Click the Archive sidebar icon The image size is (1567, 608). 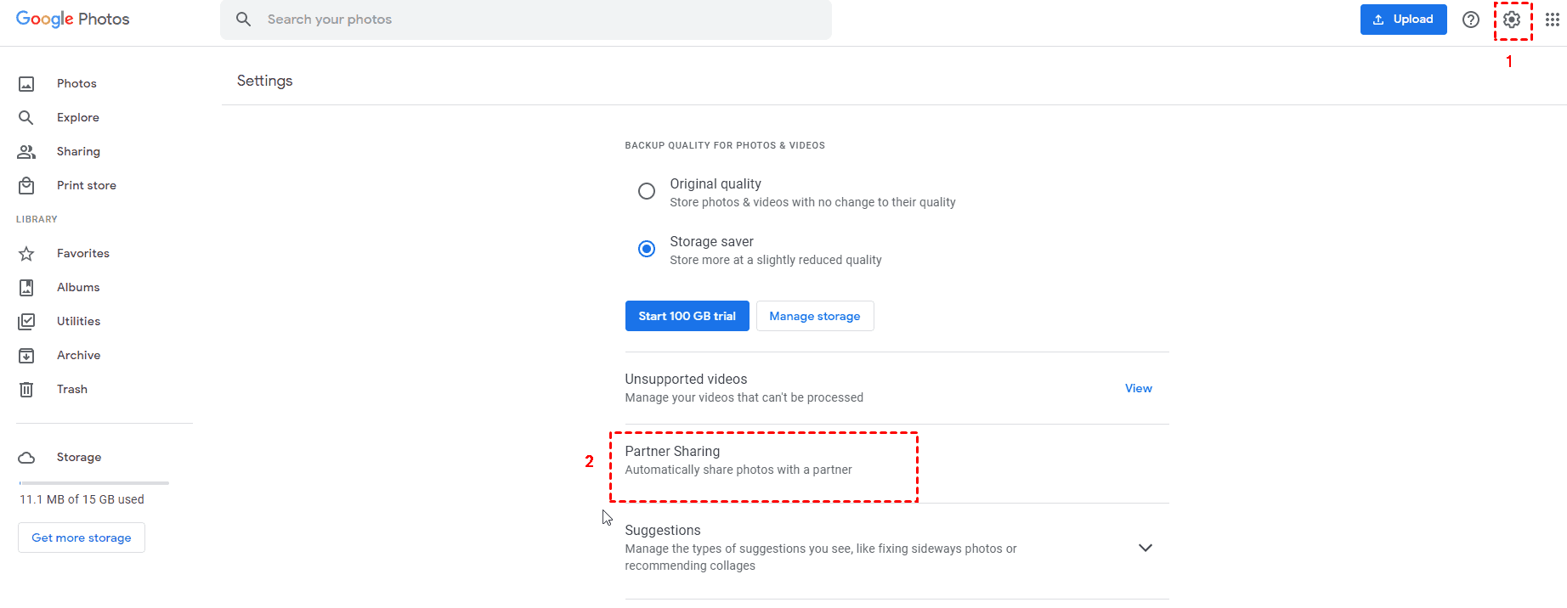click(26, 355)
